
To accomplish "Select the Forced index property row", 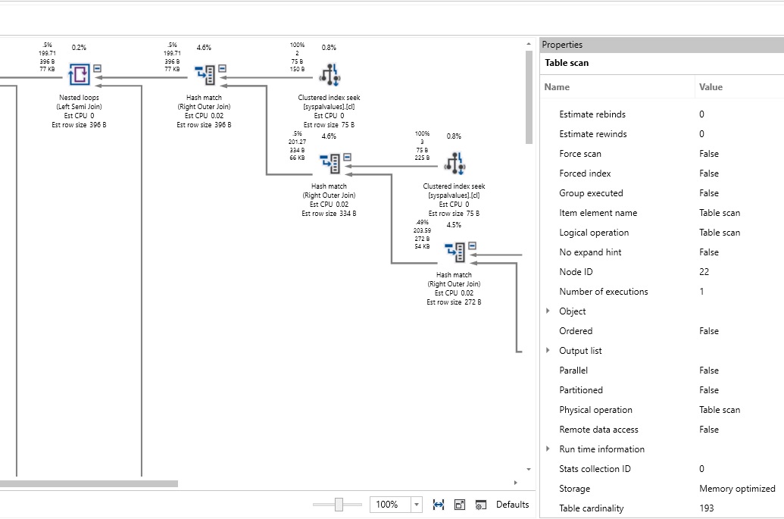I will point(662,174).
